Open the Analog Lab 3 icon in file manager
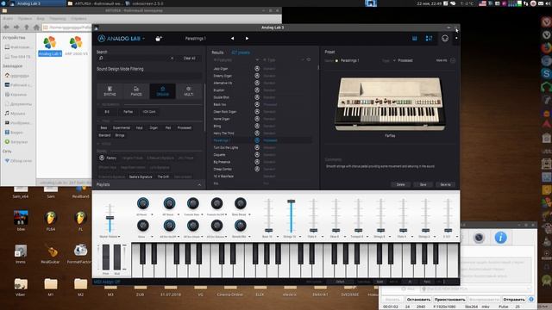552x310 pixels. click(50, 46)
